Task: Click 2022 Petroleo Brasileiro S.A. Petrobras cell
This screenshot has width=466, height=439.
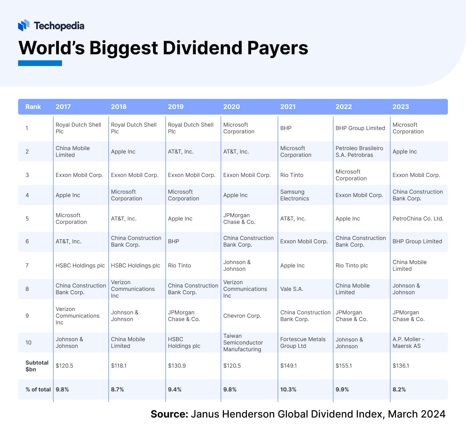Action: (359, 151)
